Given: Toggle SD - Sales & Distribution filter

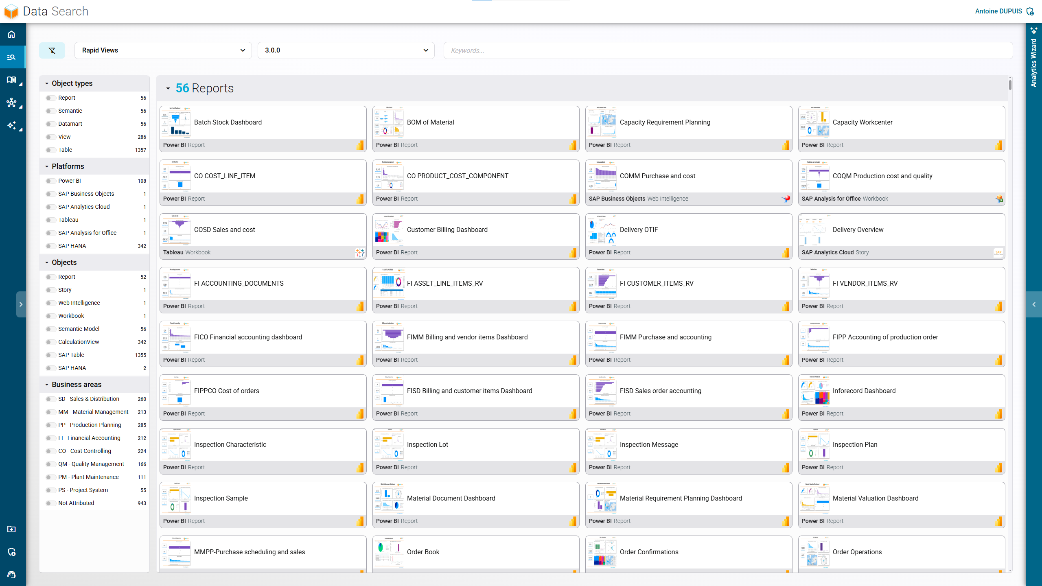Looking at the screenshot, I should click(x=50, y=399).
